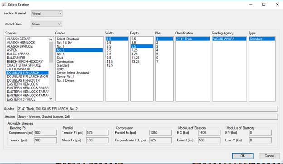Select depth 7.25 in Depth list
This screenshot has width=283, height=164.
tap(134, 50)
